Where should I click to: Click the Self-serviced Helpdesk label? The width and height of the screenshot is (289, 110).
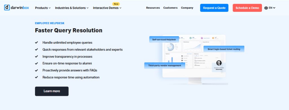164,39
